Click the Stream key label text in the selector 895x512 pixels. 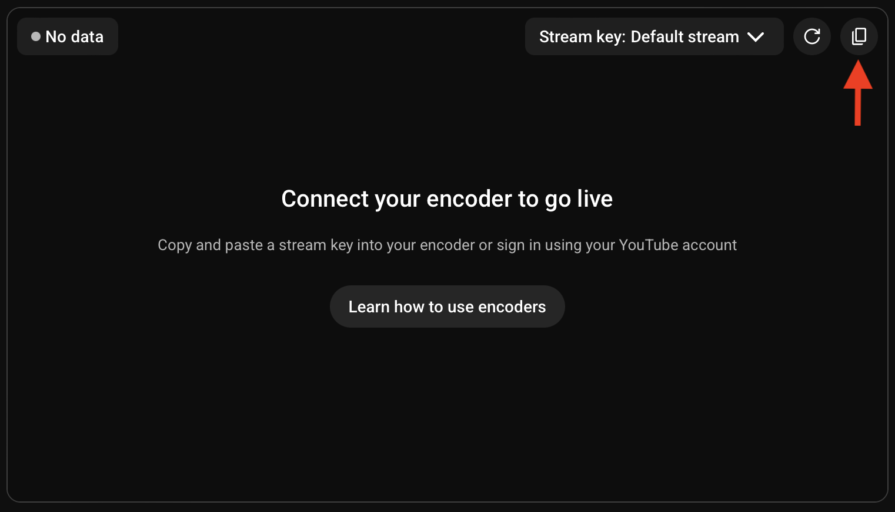pyautogui.click(x=582, y=37)
